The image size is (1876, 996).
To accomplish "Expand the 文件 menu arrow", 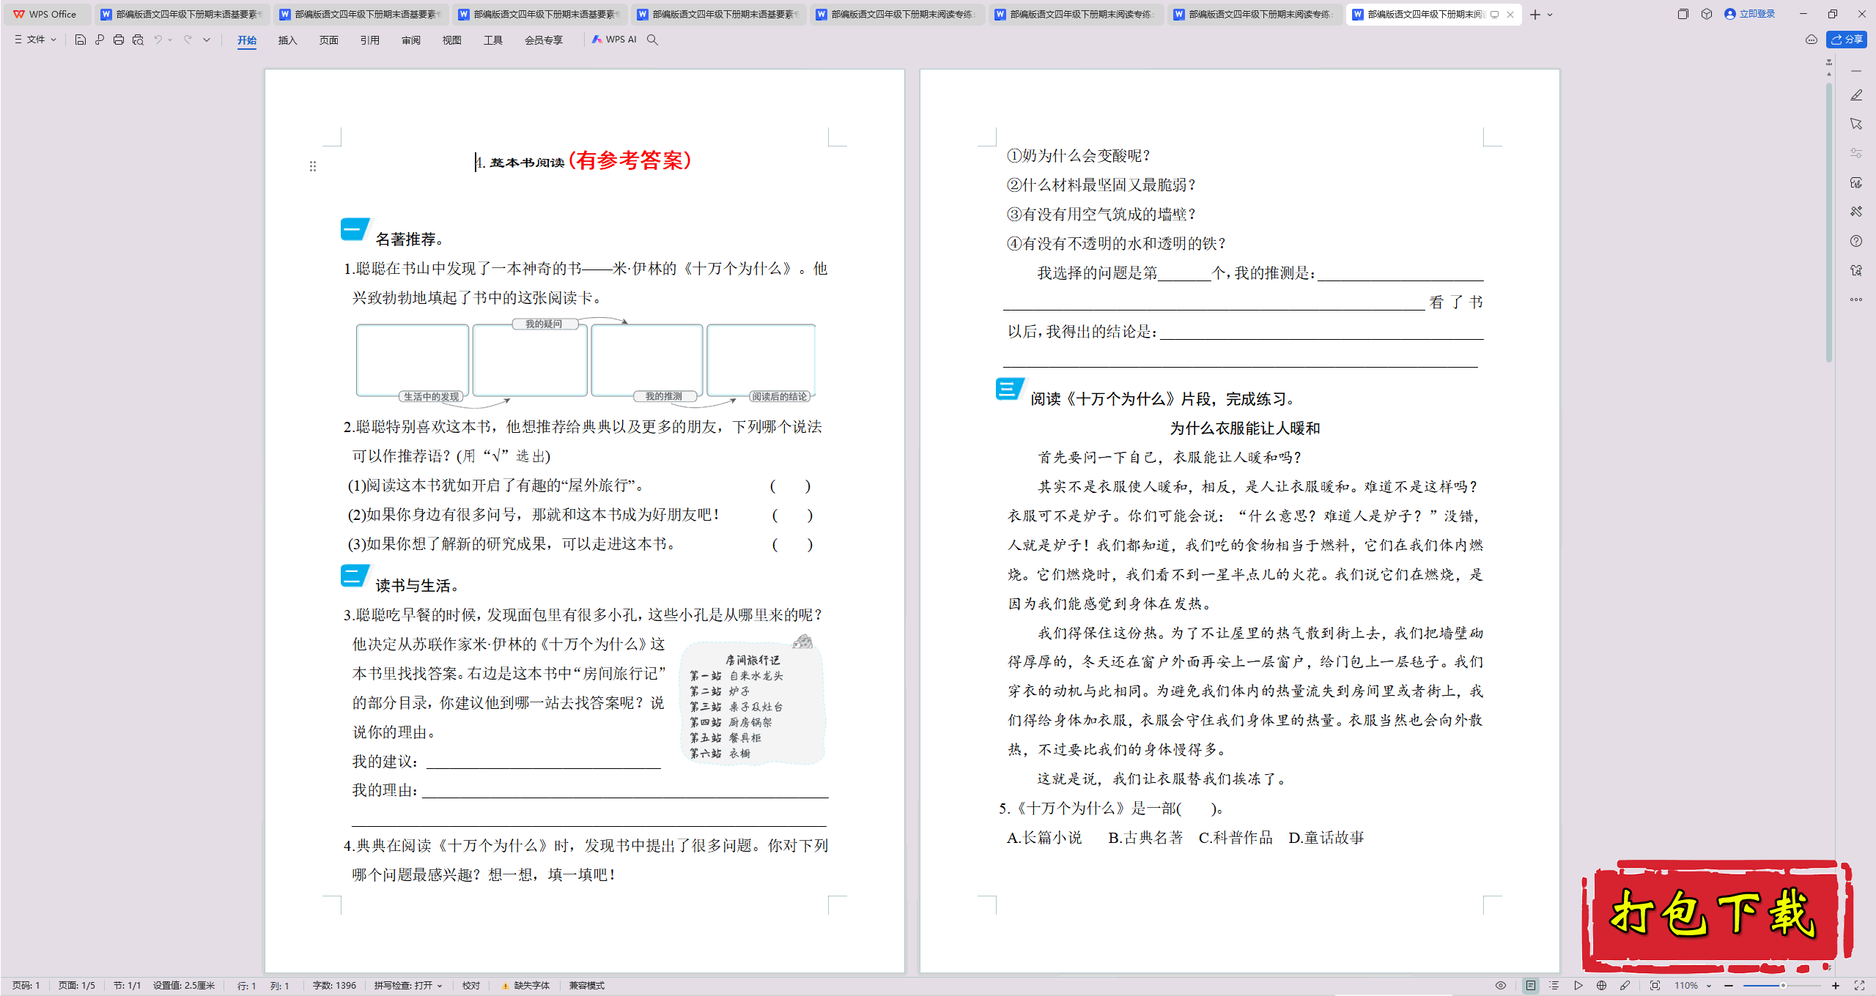I will [x=53, y=40].
